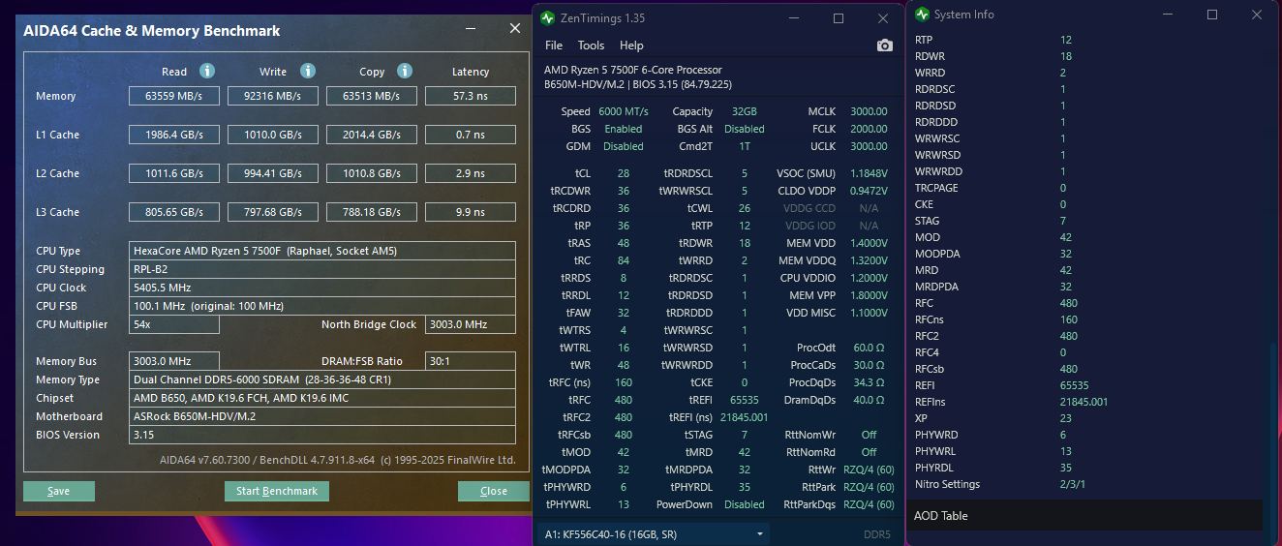Click the Memory Type DDR5-6000 SDRAM field
The width and height of the screenshot is (1282, 546).
[322, 379]
